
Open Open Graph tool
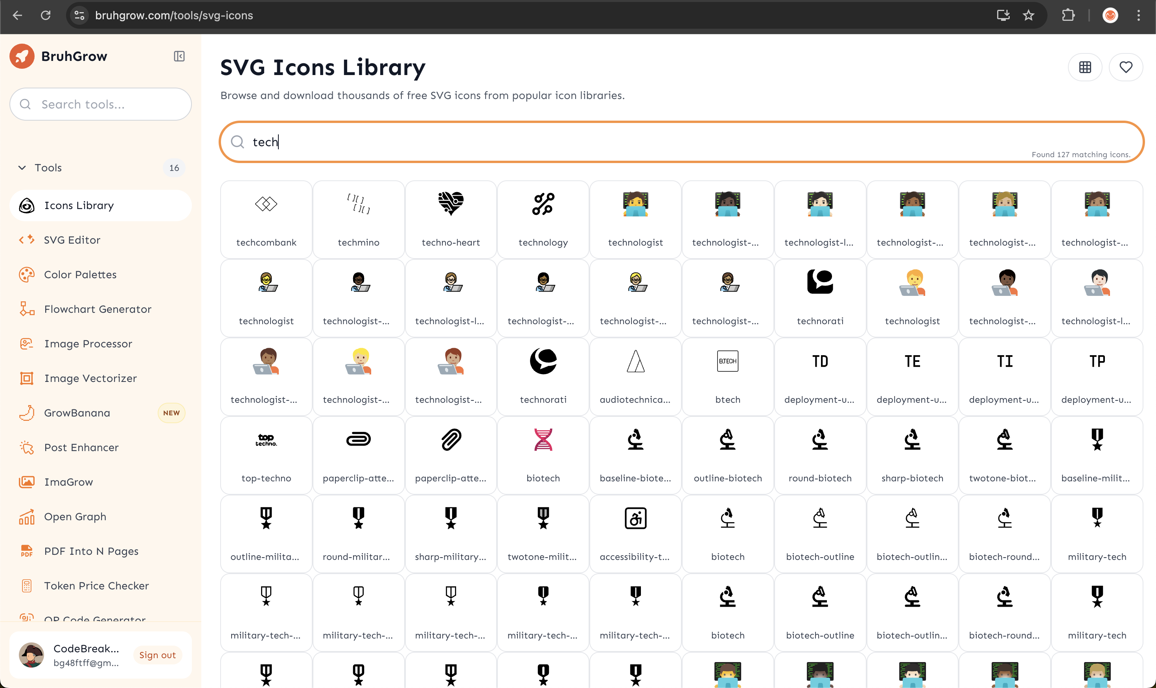pyautogui.click(x=101, y=516)
